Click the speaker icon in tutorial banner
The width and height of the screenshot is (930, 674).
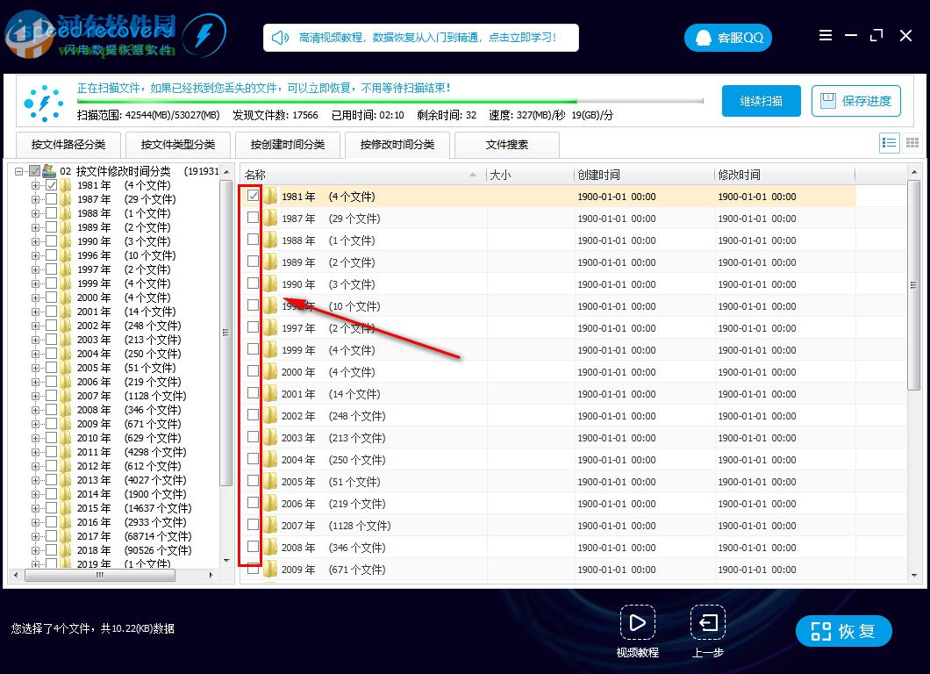(x=280, y=38)
